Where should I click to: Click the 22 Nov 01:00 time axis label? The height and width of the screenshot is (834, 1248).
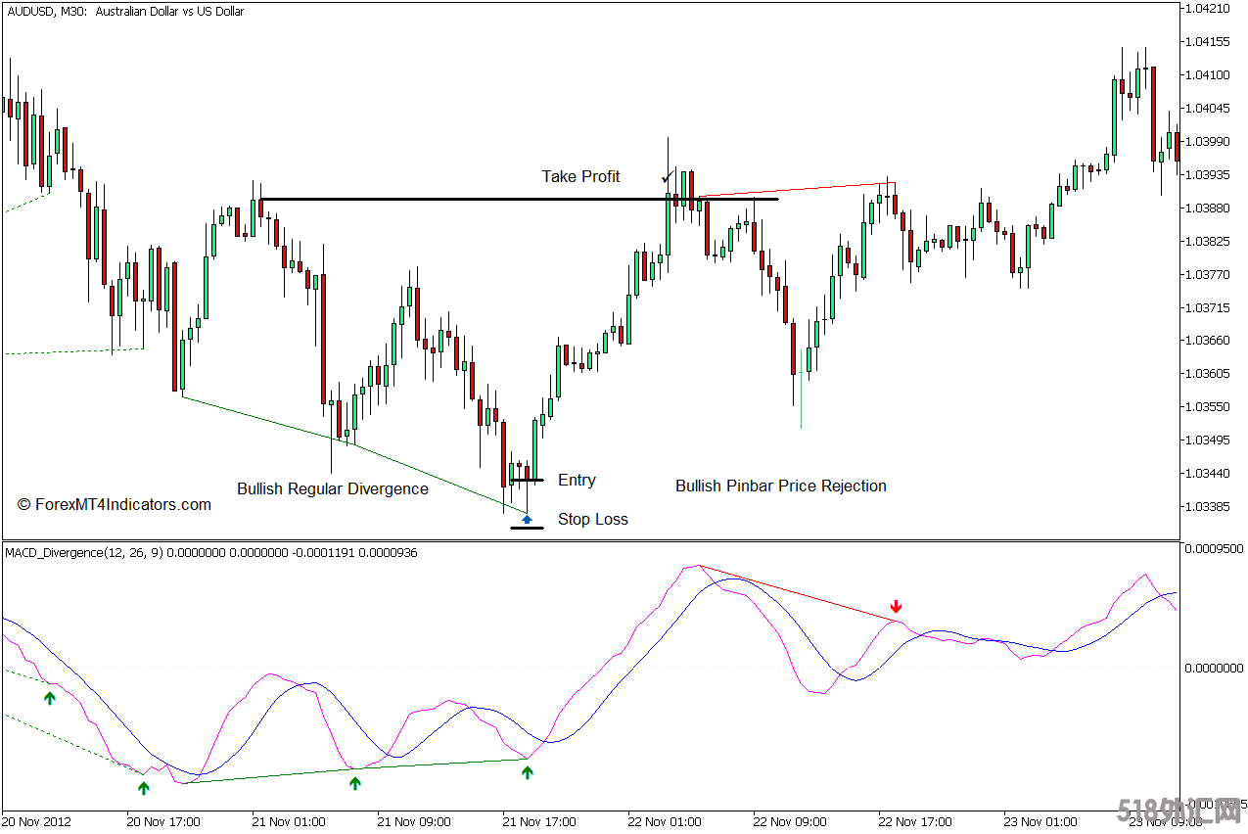point(665,821)
